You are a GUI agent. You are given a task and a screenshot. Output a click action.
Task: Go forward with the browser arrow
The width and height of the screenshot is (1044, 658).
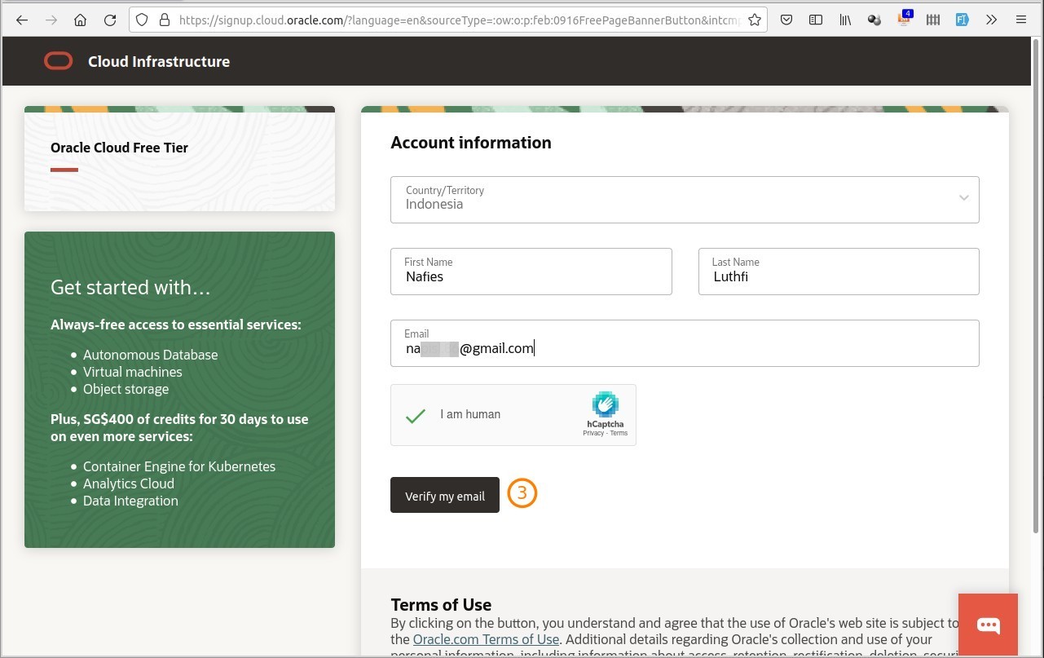click(51, 20)
